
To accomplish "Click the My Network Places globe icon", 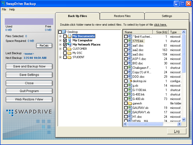I will click(69, 44).
